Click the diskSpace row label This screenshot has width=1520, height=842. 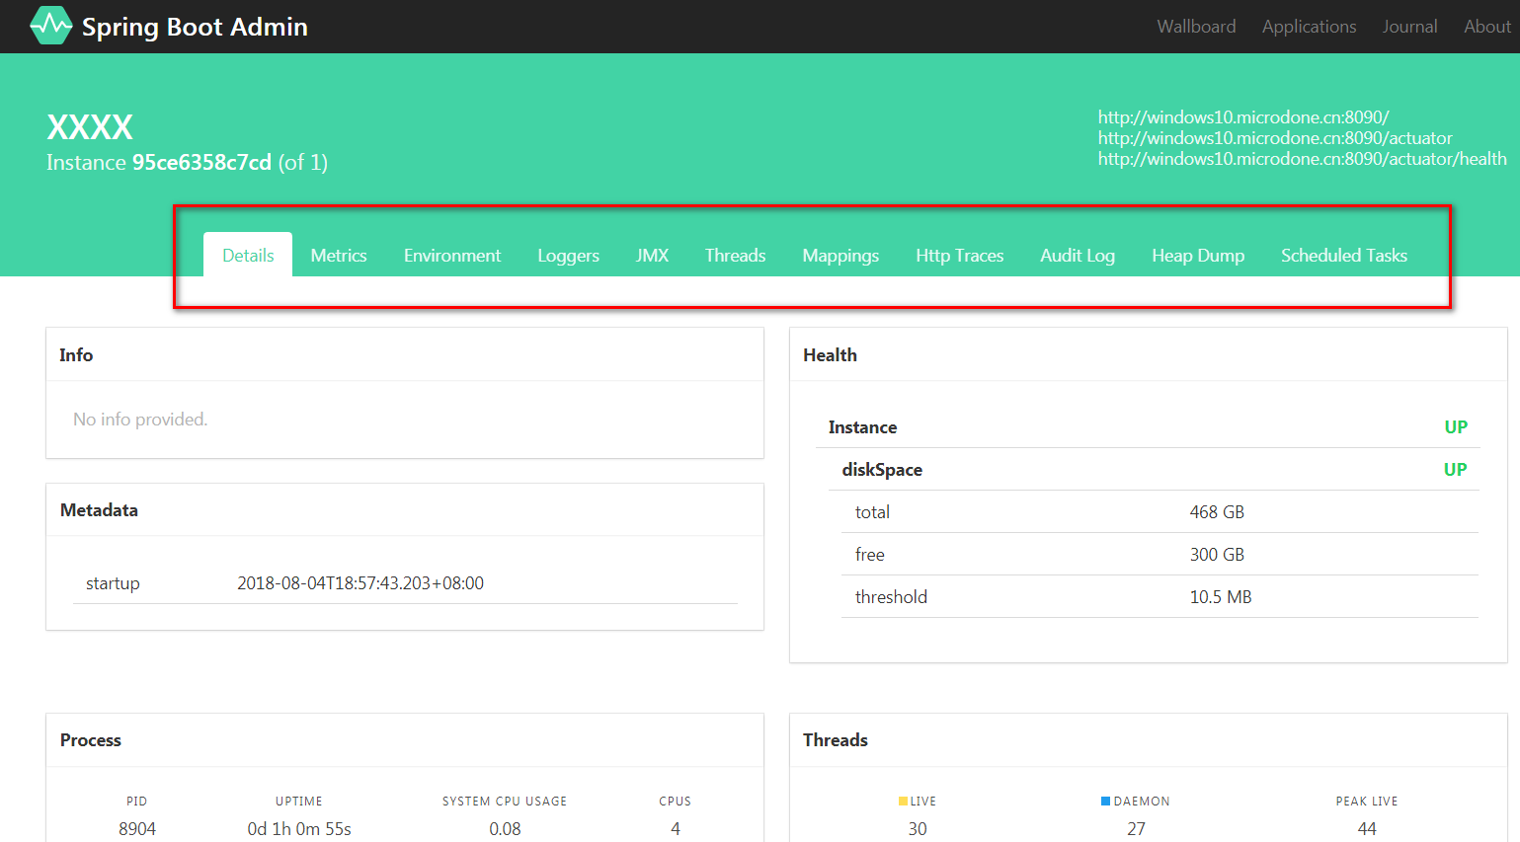882,469
